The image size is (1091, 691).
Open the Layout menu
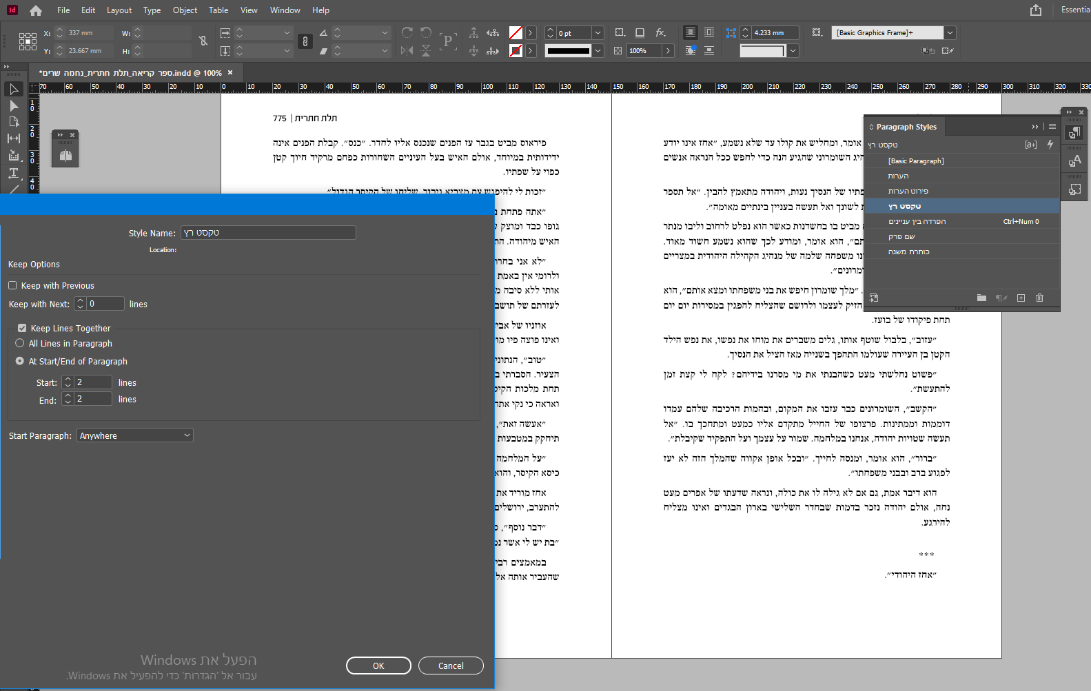[119, 10]
